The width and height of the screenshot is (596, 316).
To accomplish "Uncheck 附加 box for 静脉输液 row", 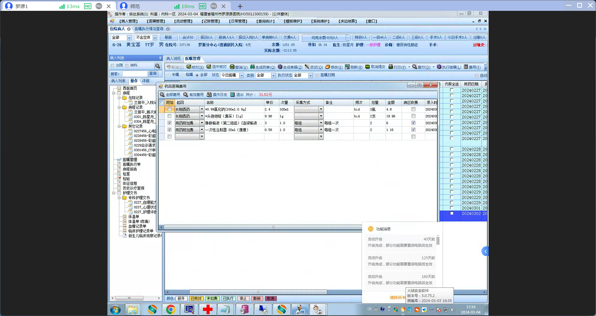I will [x=169, y=123].
